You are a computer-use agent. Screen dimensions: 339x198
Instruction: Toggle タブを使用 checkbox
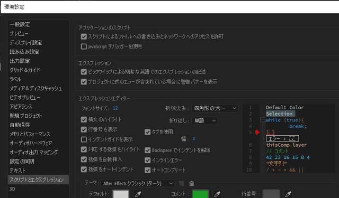point(147,132)
